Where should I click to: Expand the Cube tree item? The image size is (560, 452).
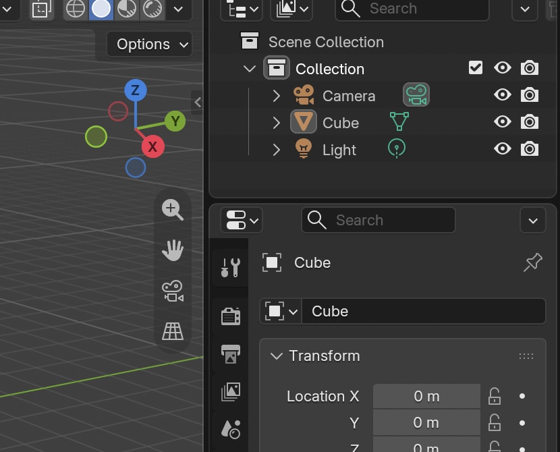tap(276, 123)
